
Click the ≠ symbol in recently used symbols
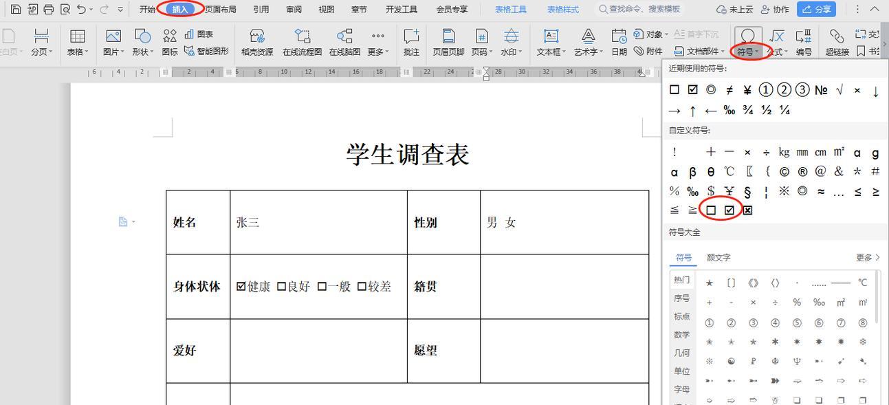(x=729, y=90)
